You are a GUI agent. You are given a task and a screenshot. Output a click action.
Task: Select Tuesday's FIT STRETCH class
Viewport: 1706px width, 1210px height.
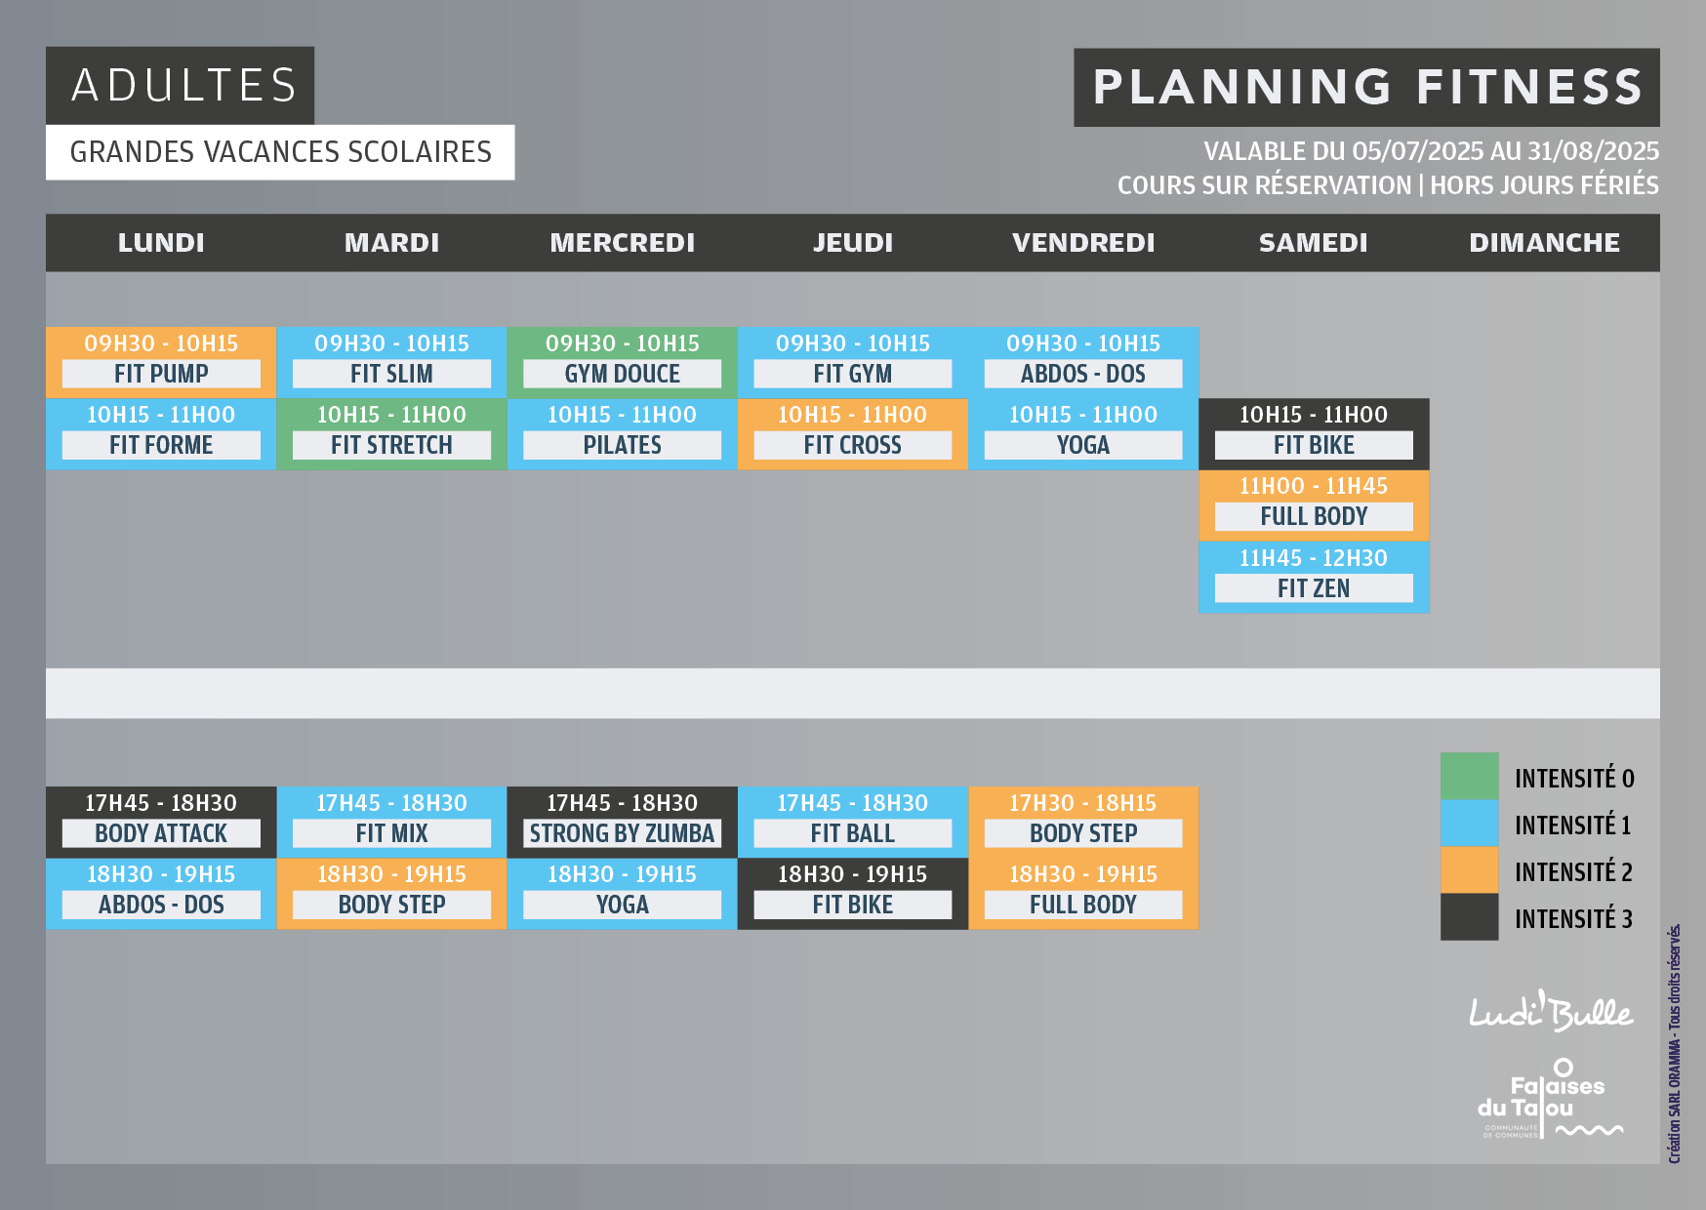click(x=391, y=434)
